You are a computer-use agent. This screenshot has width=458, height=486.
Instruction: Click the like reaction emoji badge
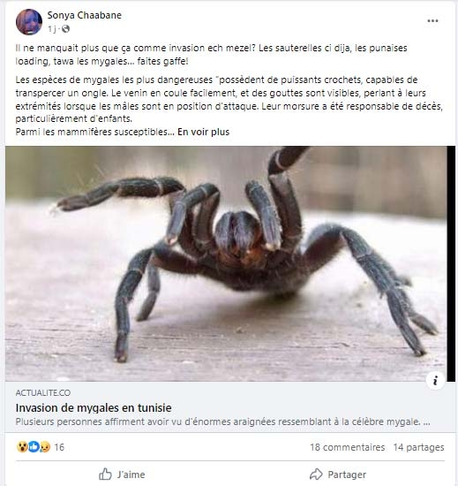point(34,446)
